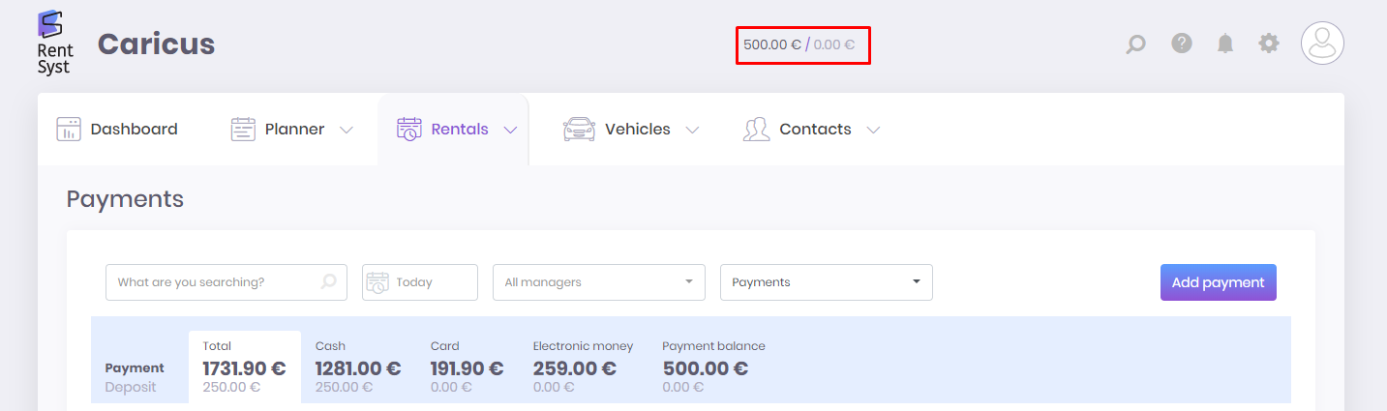
Task: Select the Cash totals tab
Action: pyautogui.click(x=358, y=367)
